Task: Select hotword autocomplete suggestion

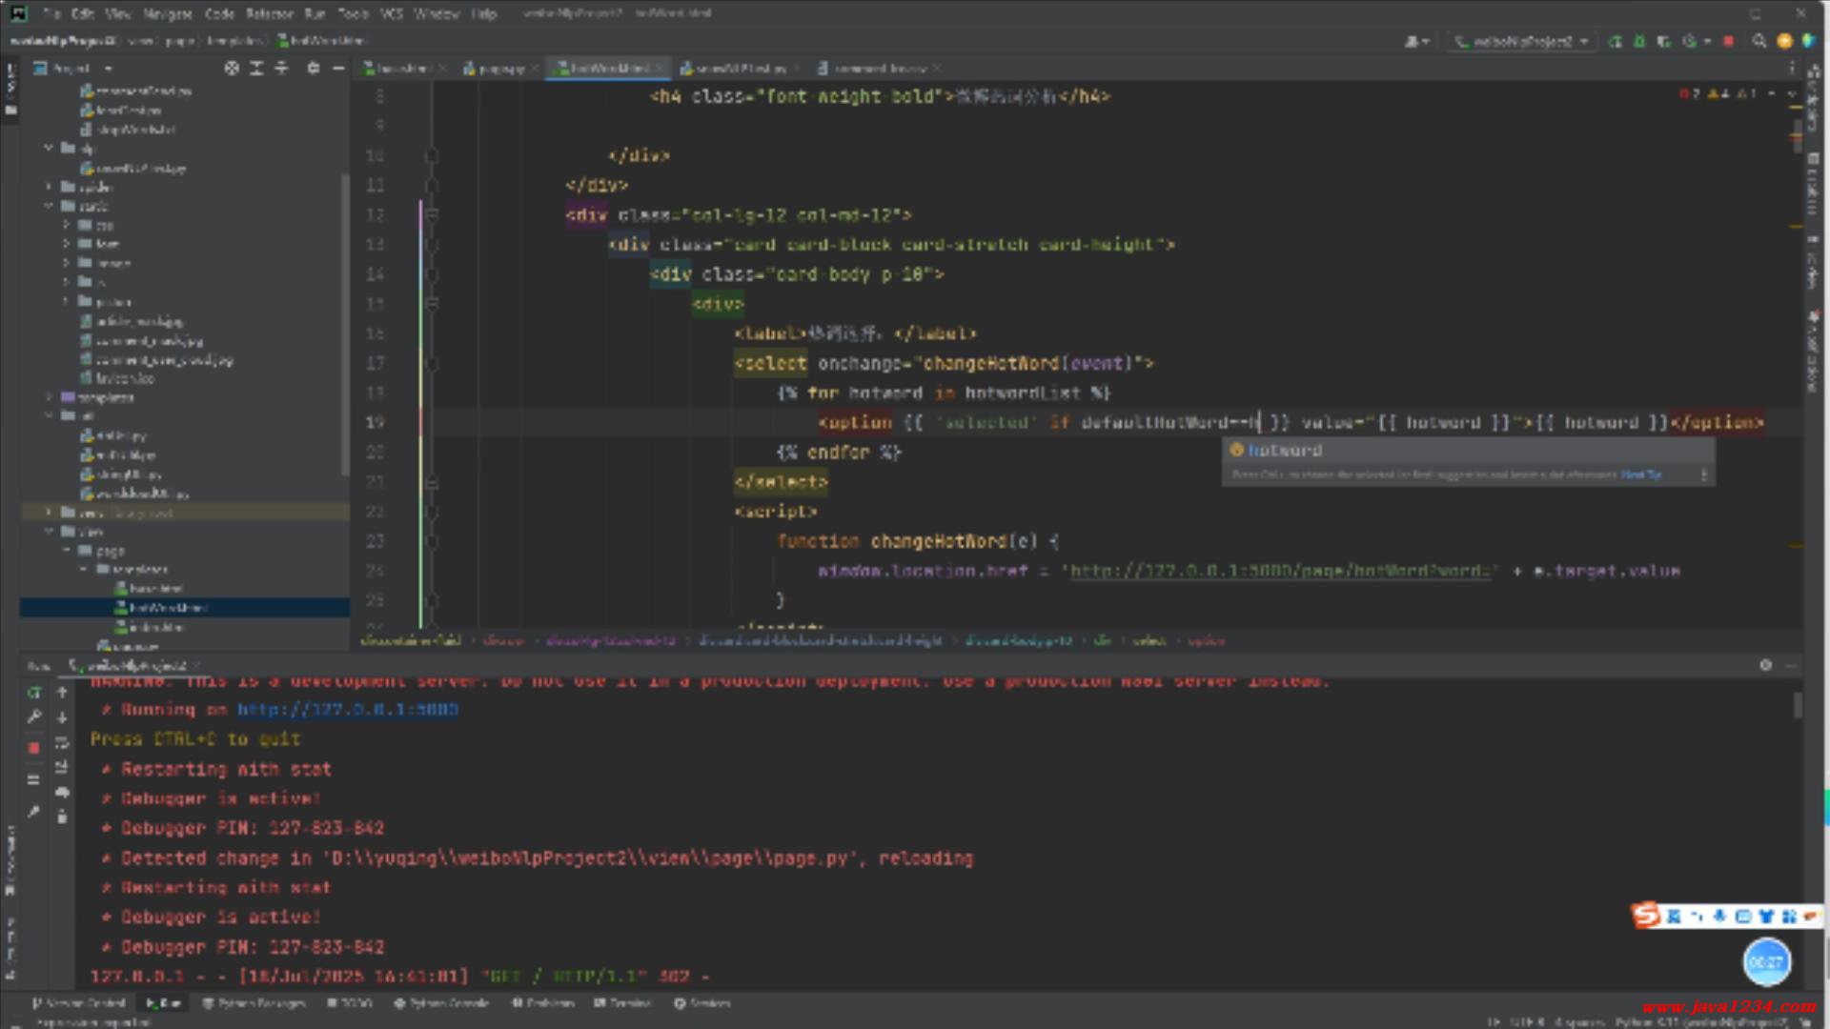Action: (1284, 450)
